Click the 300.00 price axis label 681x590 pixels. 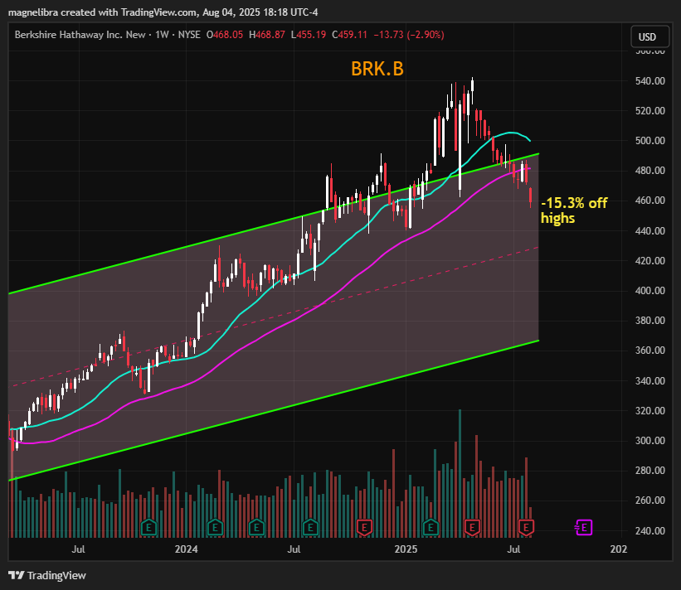tap(649, 441)
